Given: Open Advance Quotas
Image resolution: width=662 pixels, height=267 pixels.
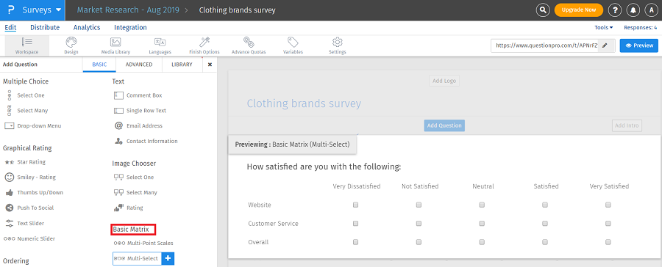Looking at the screenshot, I should pos(249,46).
